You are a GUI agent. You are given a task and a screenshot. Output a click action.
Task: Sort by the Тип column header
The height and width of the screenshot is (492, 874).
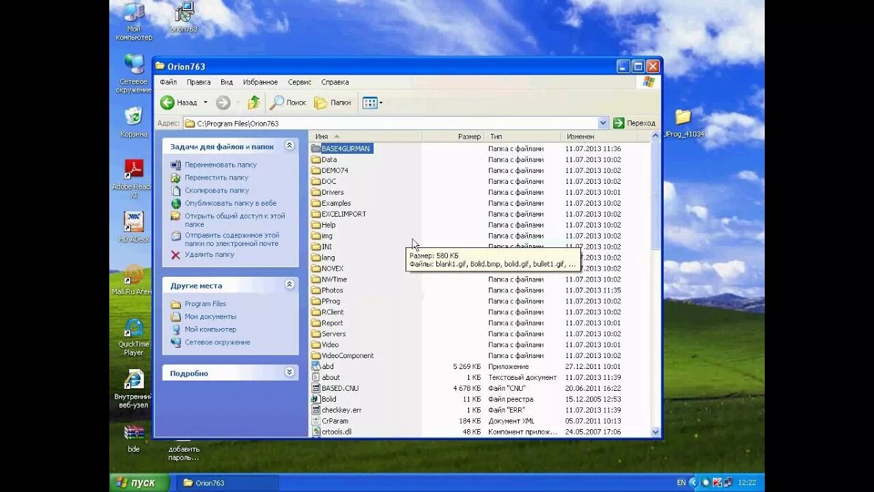[x=522, y=137]
